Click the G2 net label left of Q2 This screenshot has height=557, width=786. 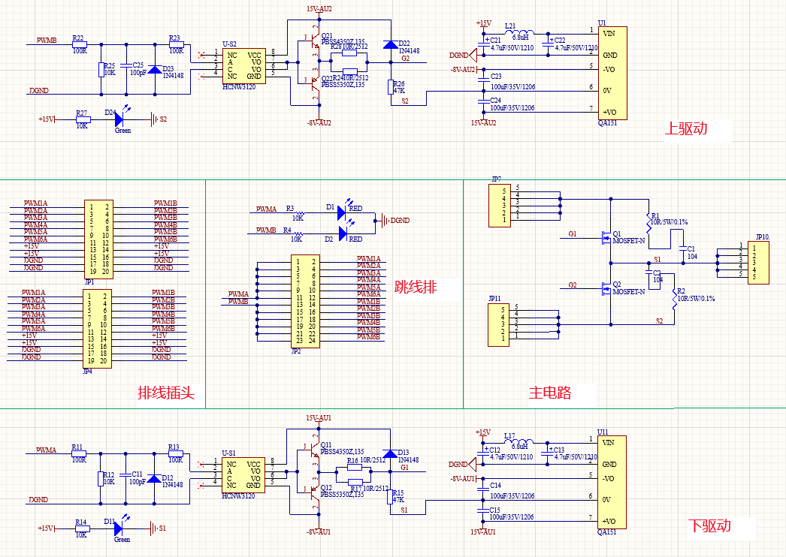[573, 285]
